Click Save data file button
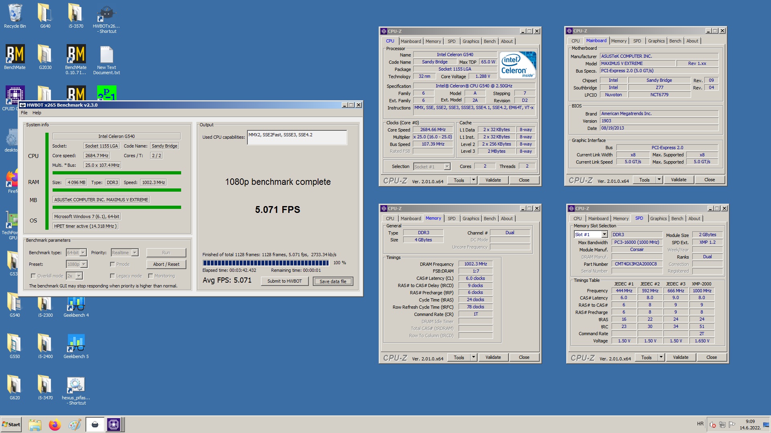The width and height of the screenshot is (771, 433). [333, 281]
